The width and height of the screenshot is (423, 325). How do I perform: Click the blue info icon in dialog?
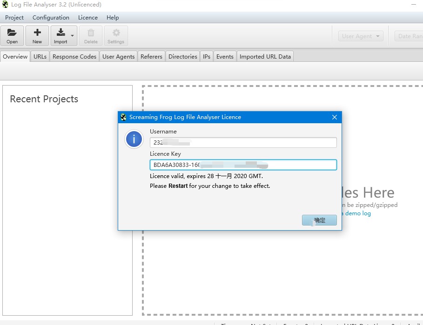[x=134, y=139]
